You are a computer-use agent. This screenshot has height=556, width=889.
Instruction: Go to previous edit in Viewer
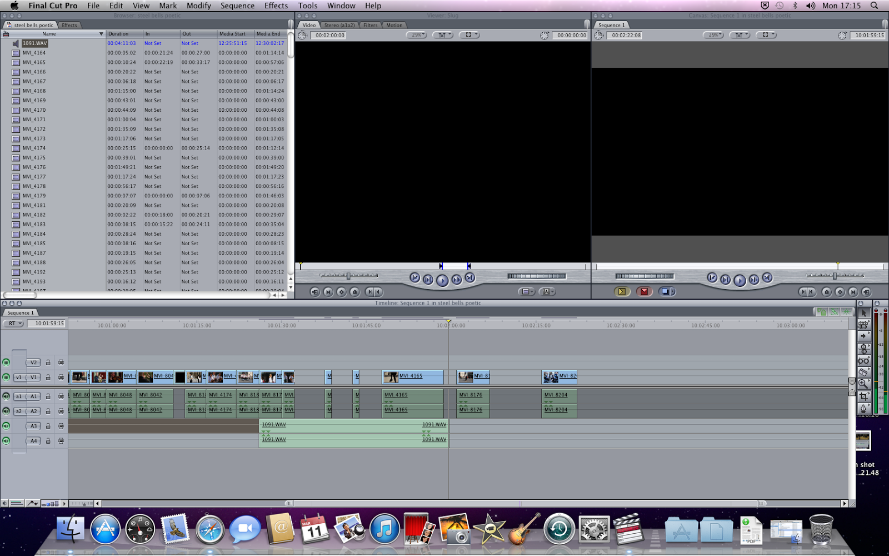point(415,277)
